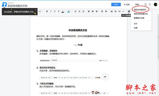Select 查看修订记录 from the menu
159x96 pixels.
139,18
